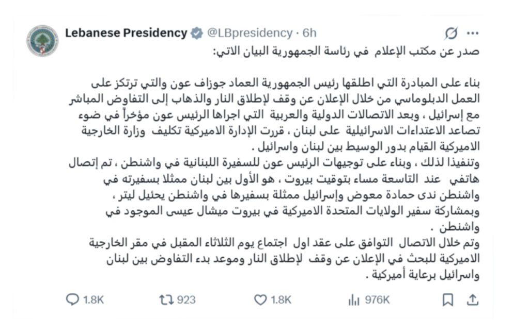529x334 pixels.
Task: Open the repost arrows icon menu
Action: coord(166,299)
